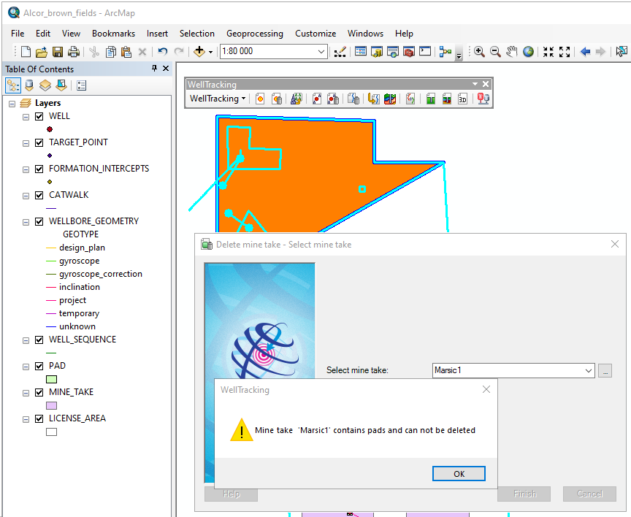Open the map scale dropdown
The height and width of the screenshot is (517, 631).
(321, 52)
